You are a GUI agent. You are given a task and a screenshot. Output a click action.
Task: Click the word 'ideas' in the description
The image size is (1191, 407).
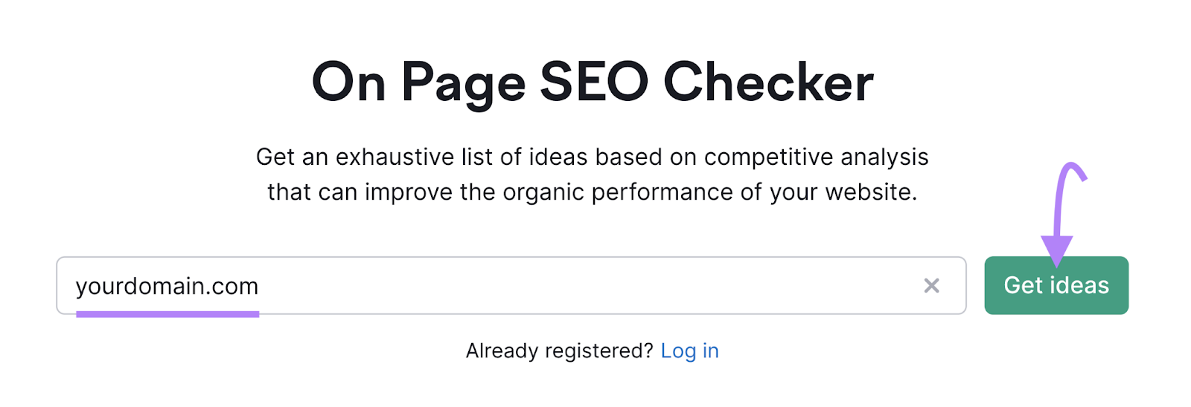coord(558,157)
